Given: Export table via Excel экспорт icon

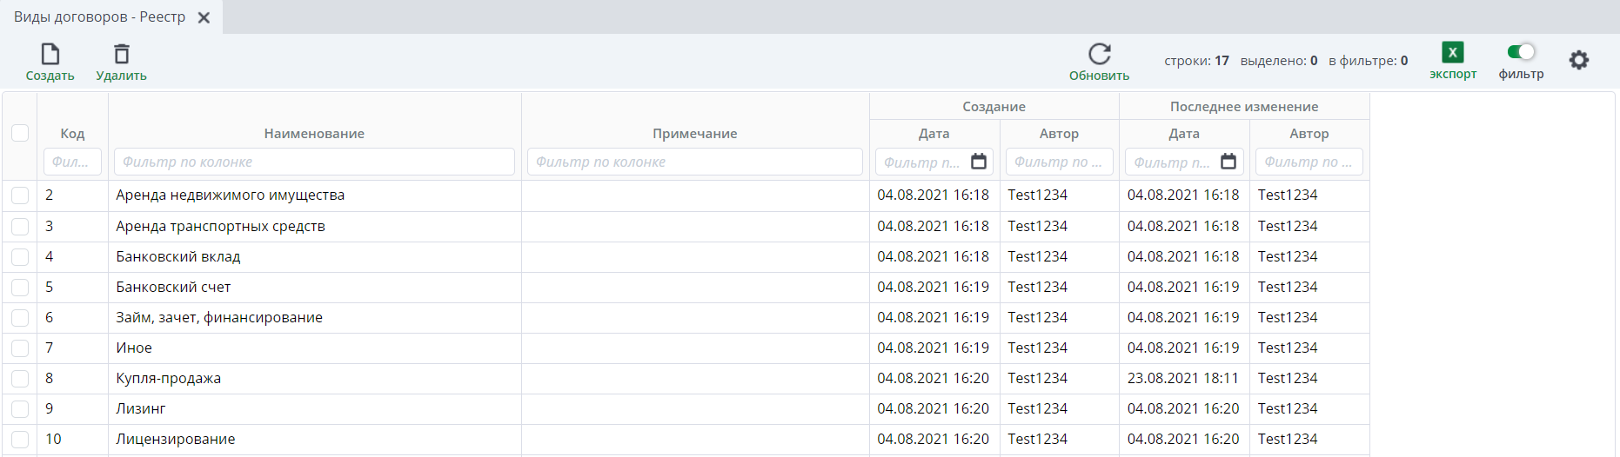Looking at the screenshot, I should [x=1452, y=53].
